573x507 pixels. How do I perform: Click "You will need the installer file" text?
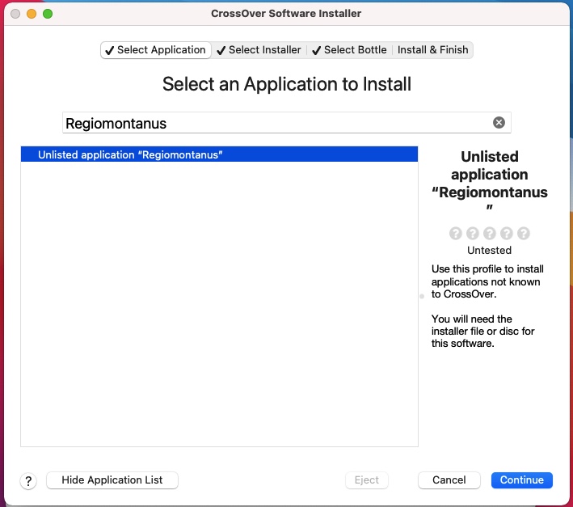(482, 332)
